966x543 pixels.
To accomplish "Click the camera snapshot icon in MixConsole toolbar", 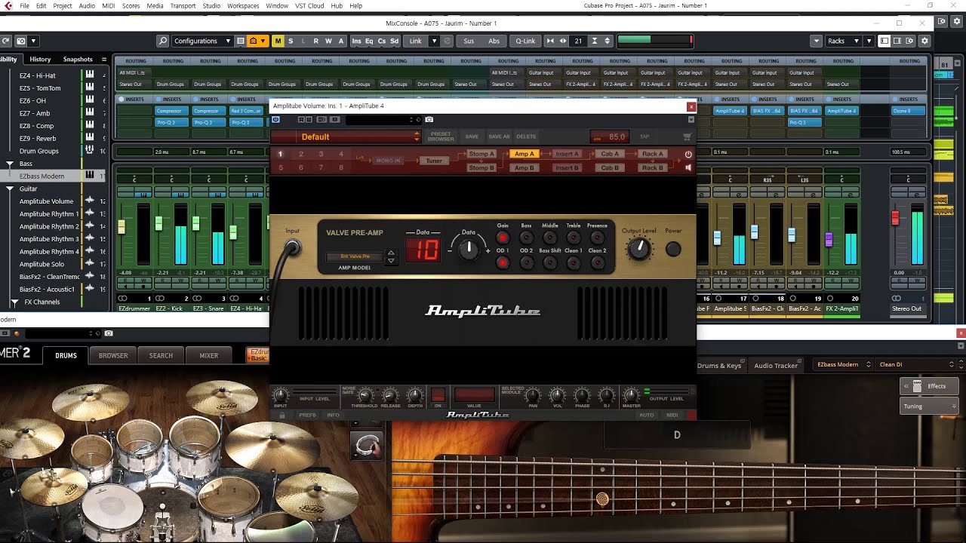I will pyautogui.click(x=21, y=41).
